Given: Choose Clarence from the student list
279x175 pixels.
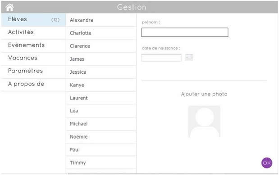Looking at the screenshot, I should pyautogui.click(x=101, y=46).
